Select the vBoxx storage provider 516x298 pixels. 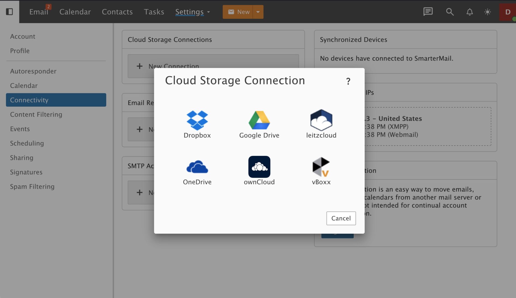(321, 167)
